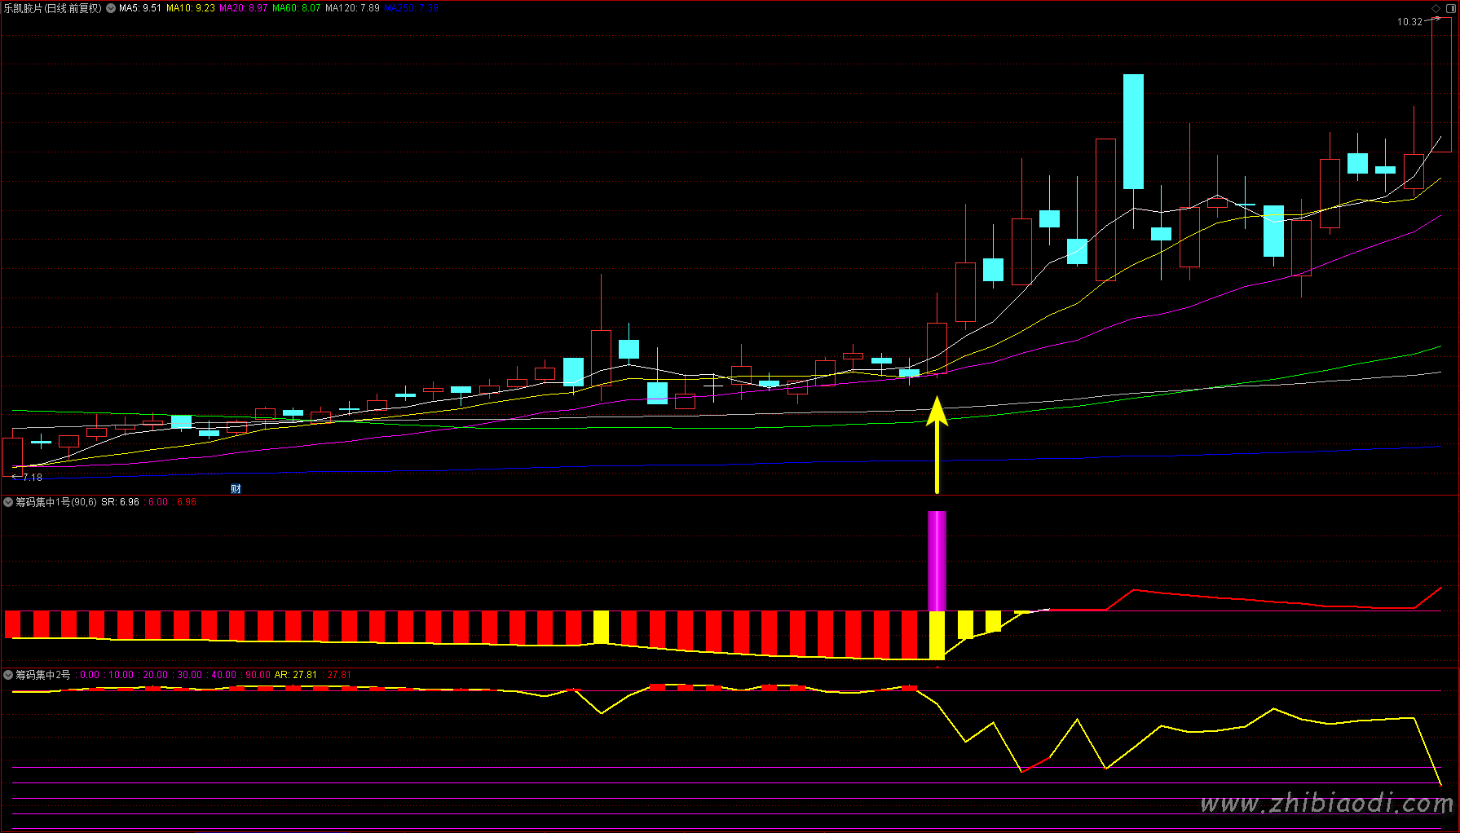Click the 10.32 high price label

click(1409, 22)
